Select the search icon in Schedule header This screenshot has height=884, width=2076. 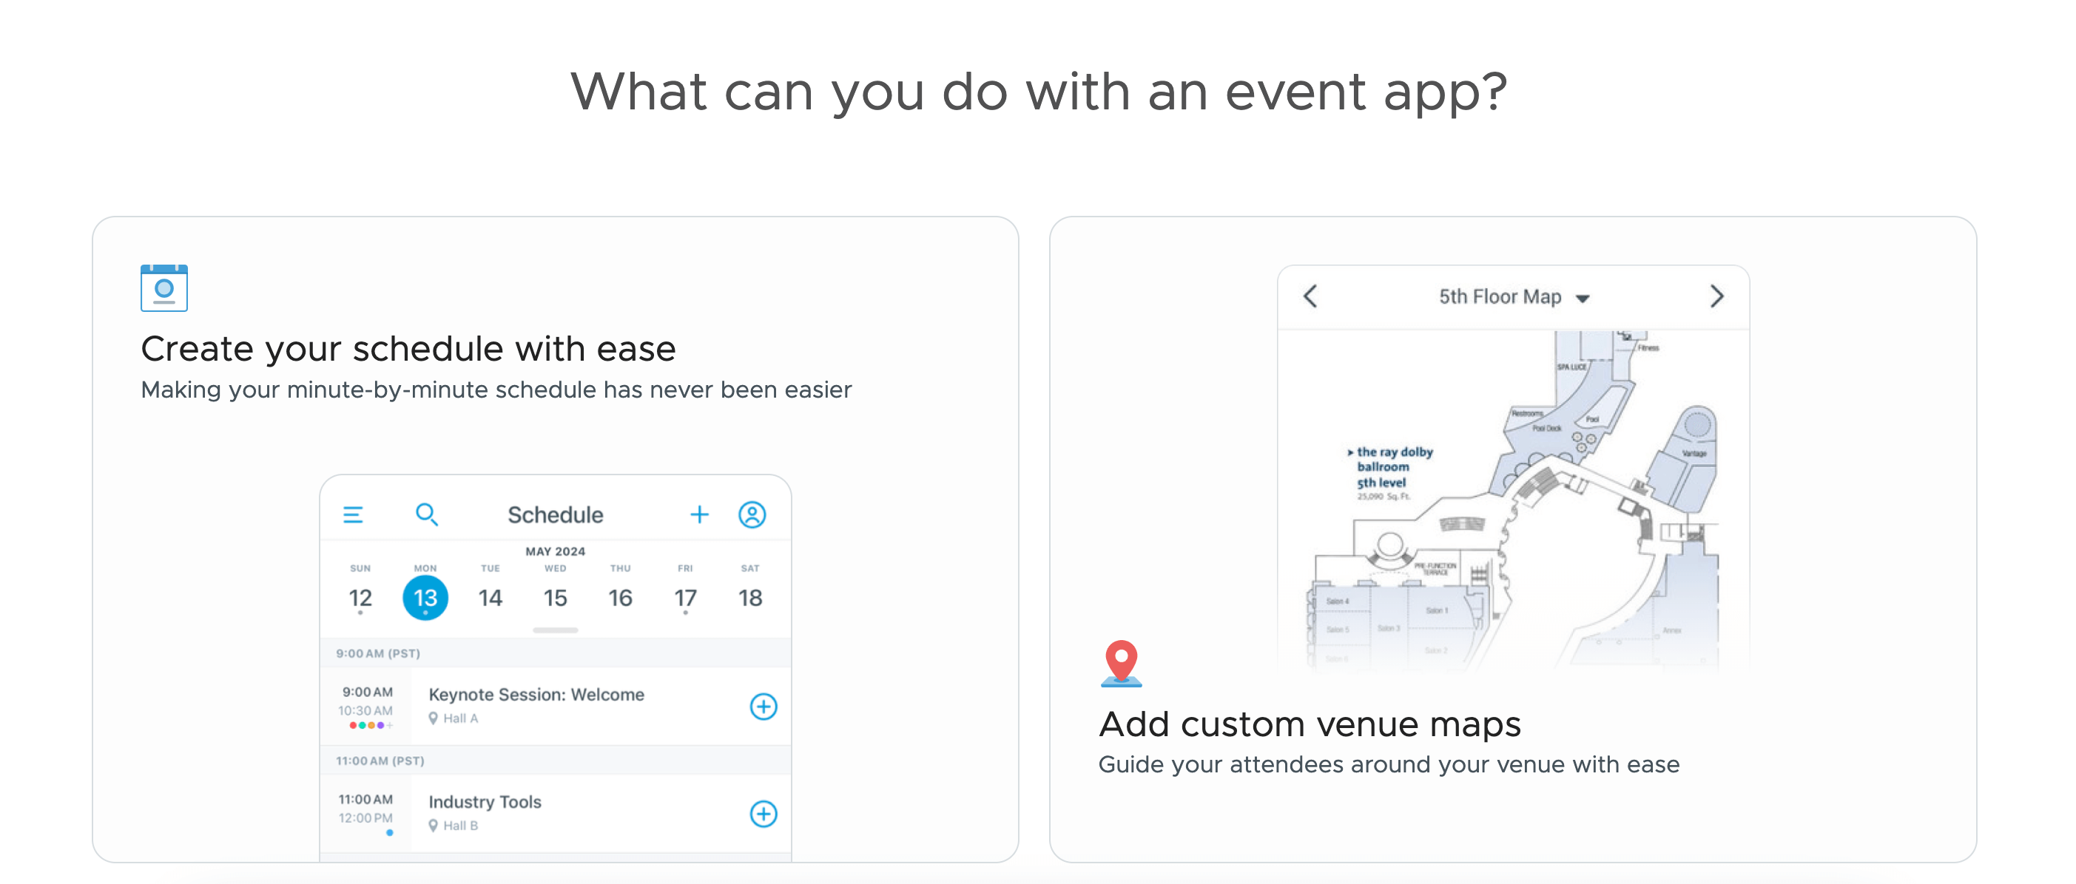[x=427, y=514]
